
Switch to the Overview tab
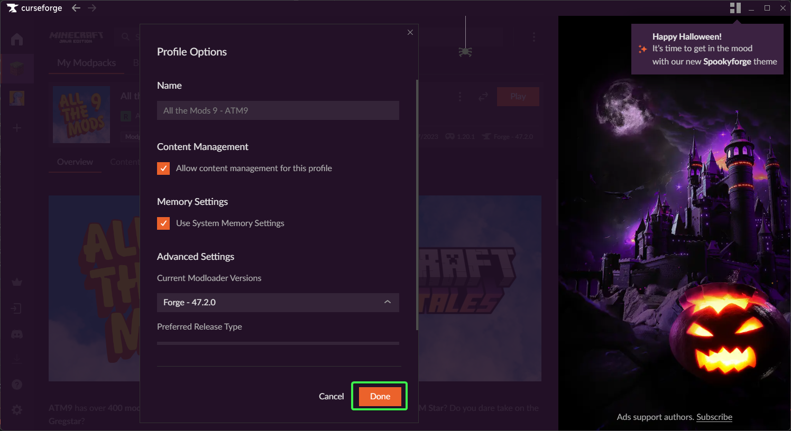[75, 162]
